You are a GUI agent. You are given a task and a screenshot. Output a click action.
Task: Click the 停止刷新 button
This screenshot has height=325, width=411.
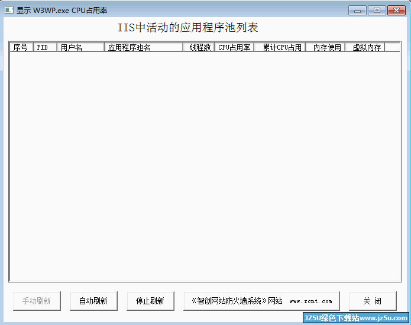[150, 301]
